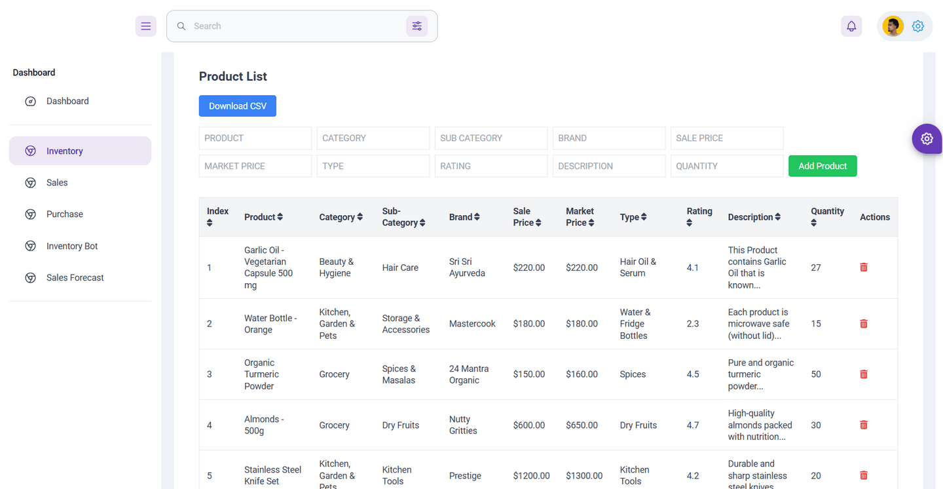Focus the BRAND input field

(609, 138)
